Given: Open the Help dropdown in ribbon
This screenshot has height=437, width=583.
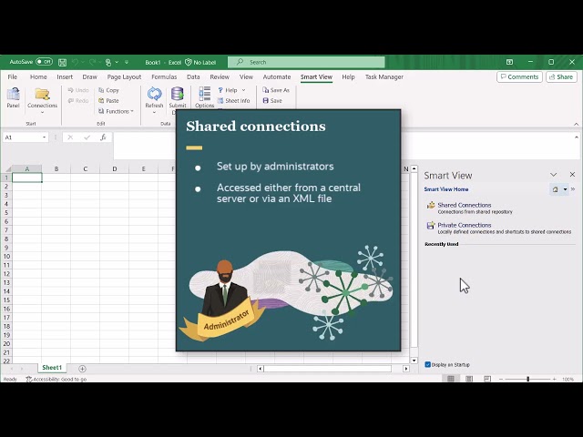Looking at the screenshot, I should (244, 90).
